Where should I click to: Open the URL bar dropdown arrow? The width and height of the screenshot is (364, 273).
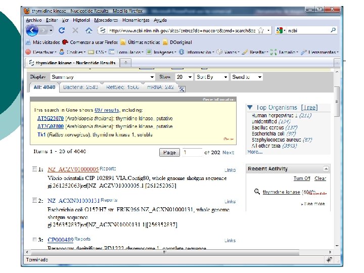(268, 30)
